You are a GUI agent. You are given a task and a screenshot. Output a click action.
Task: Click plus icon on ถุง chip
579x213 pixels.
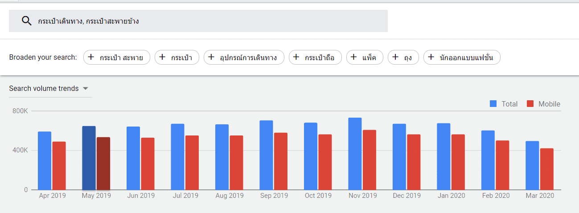(x=395, y=57)
